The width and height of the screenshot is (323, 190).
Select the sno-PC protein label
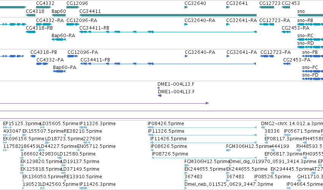(310, 68)
